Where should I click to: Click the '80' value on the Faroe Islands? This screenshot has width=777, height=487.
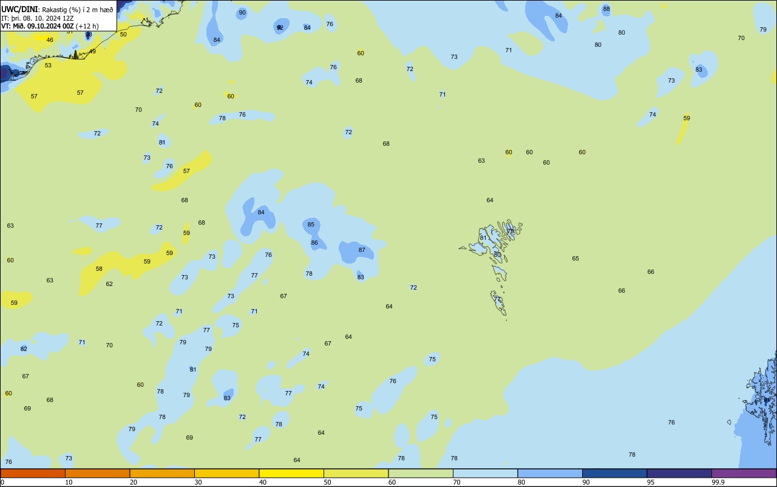(x=497, y=255)
